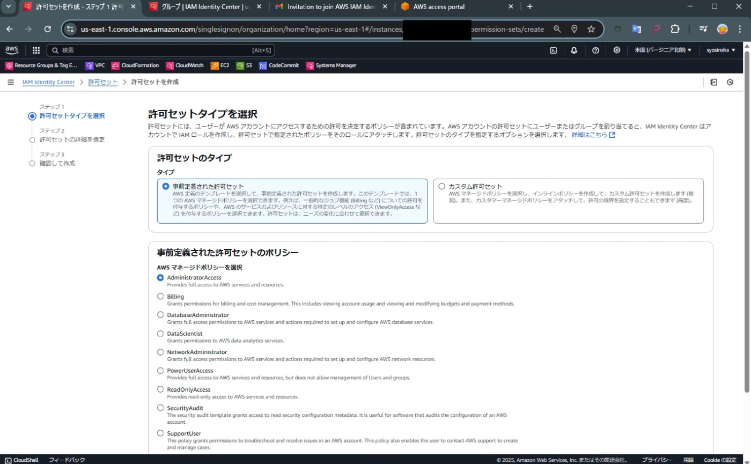This screenshot has width=751, height=464.
Task: Select the PowerUserAccess policy radio
Action: pos(160,371)
